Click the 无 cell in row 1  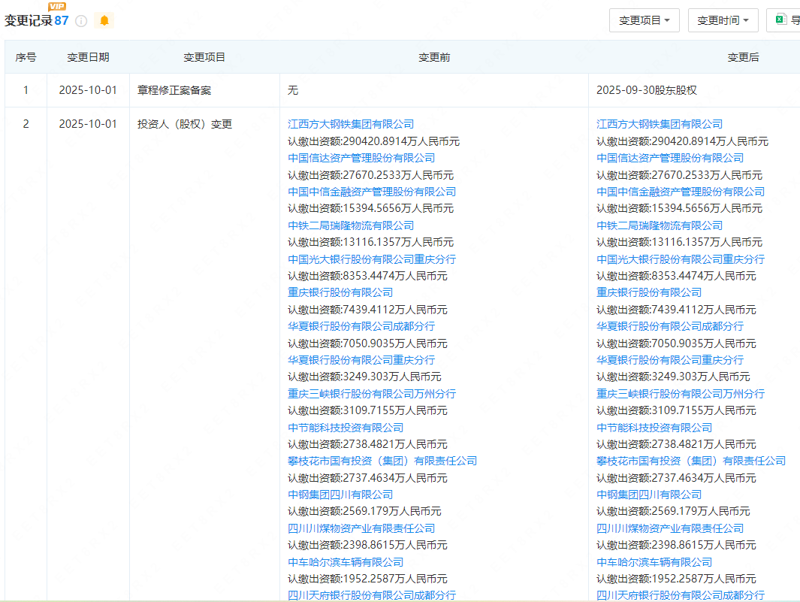click(x=293, y=90)
